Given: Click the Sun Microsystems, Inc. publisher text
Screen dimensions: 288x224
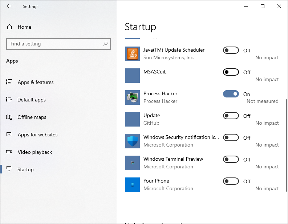Looking at the screenshot, I should tap(169, 58).
